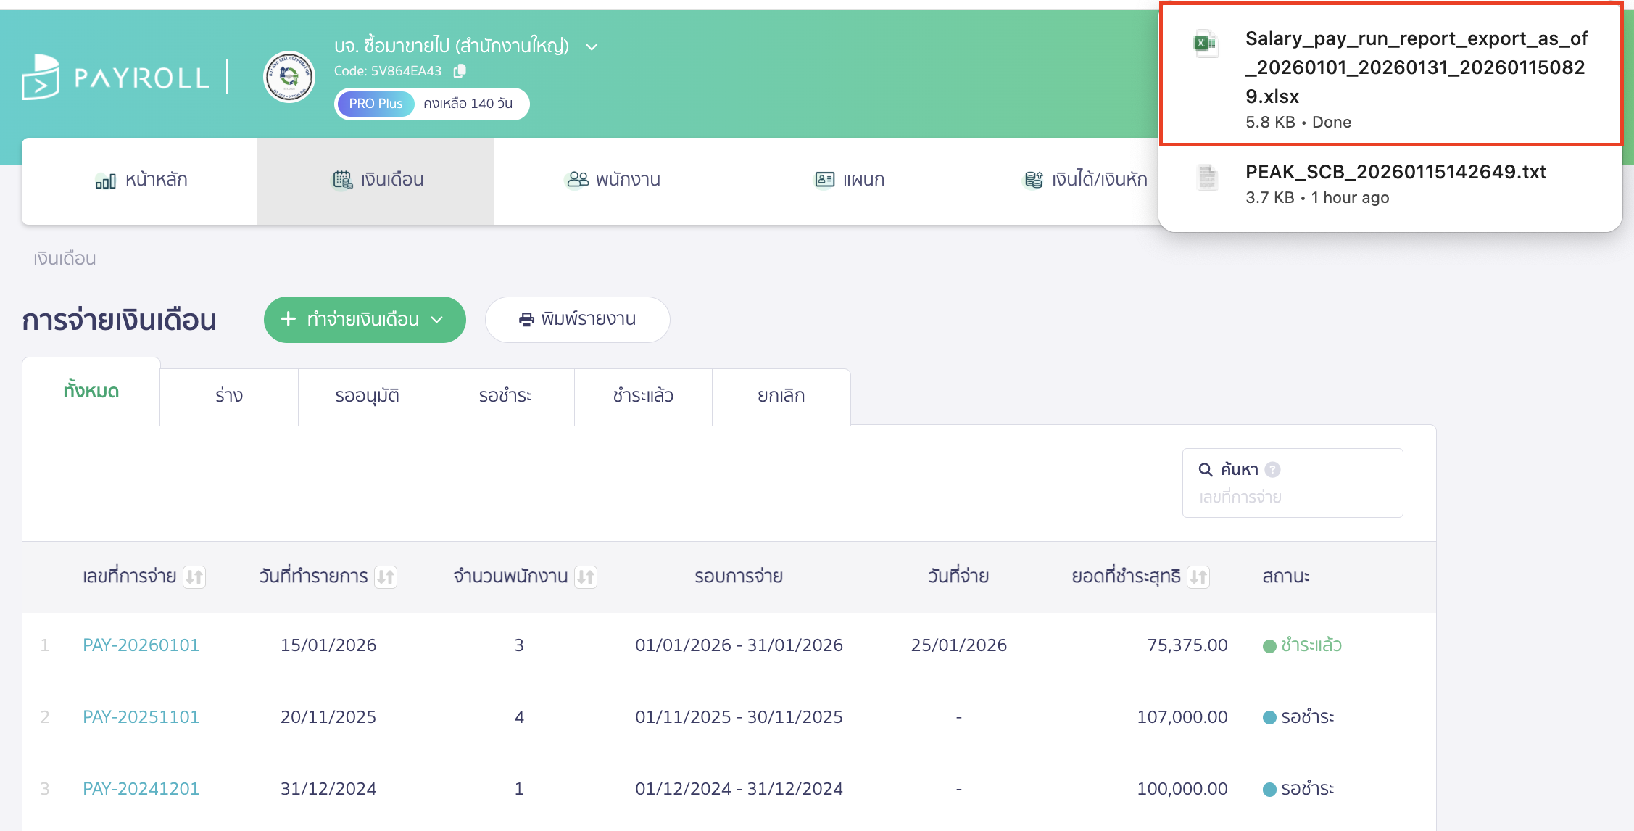Viewport: 1634px width, 831px height.
Task: Select the แผนก department icon
Action: point(823,179)
